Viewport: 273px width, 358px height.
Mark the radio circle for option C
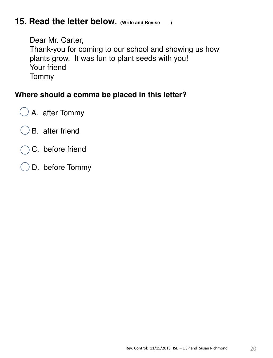click(x=25, y=150)
